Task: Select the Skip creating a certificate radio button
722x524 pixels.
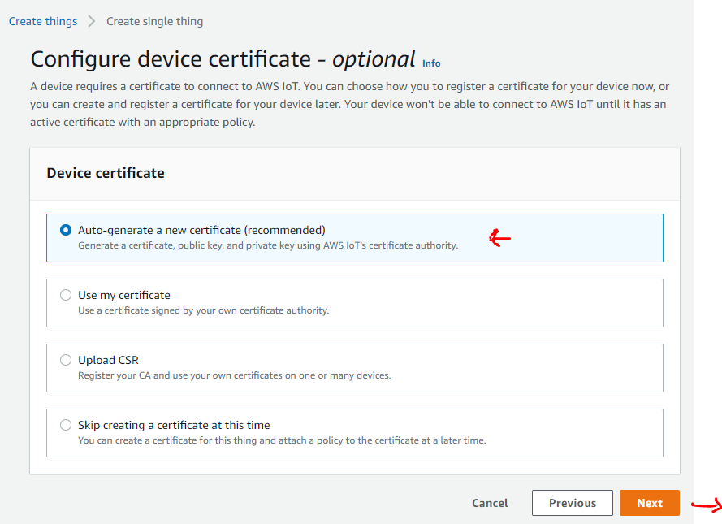Action: [66, 425]
